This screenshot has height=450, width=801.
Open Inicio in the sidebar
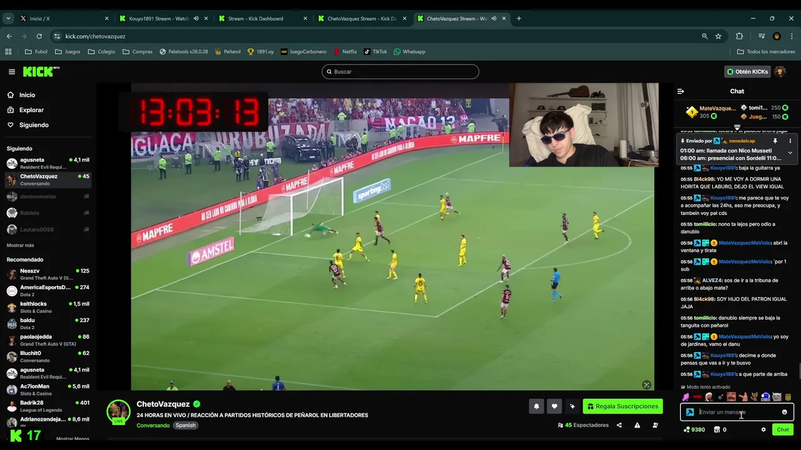[x=27, y=95]
